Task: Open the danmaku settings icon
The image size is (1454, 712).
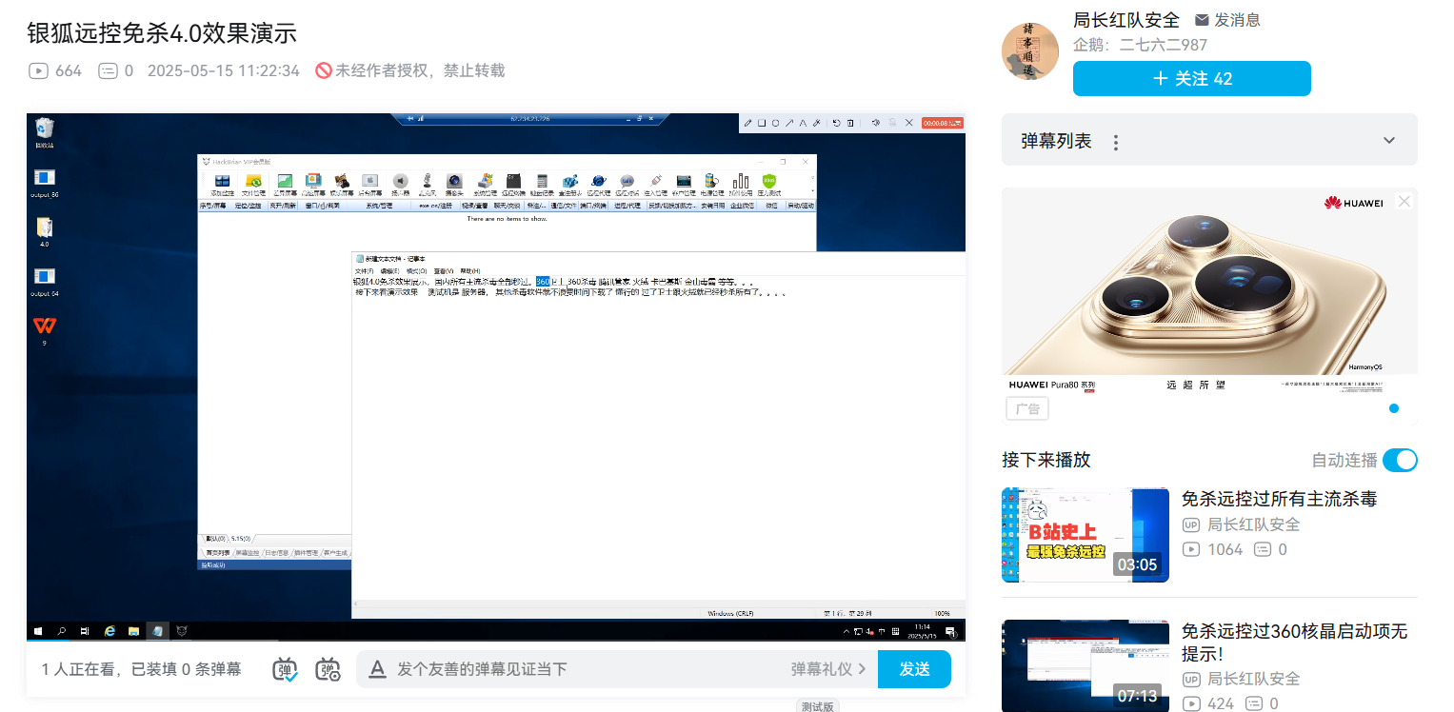Action: tap(328, 669)
